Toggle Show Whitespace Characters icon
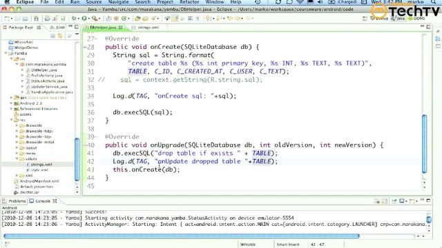442x248 pixels. click(x=198, y=19)
